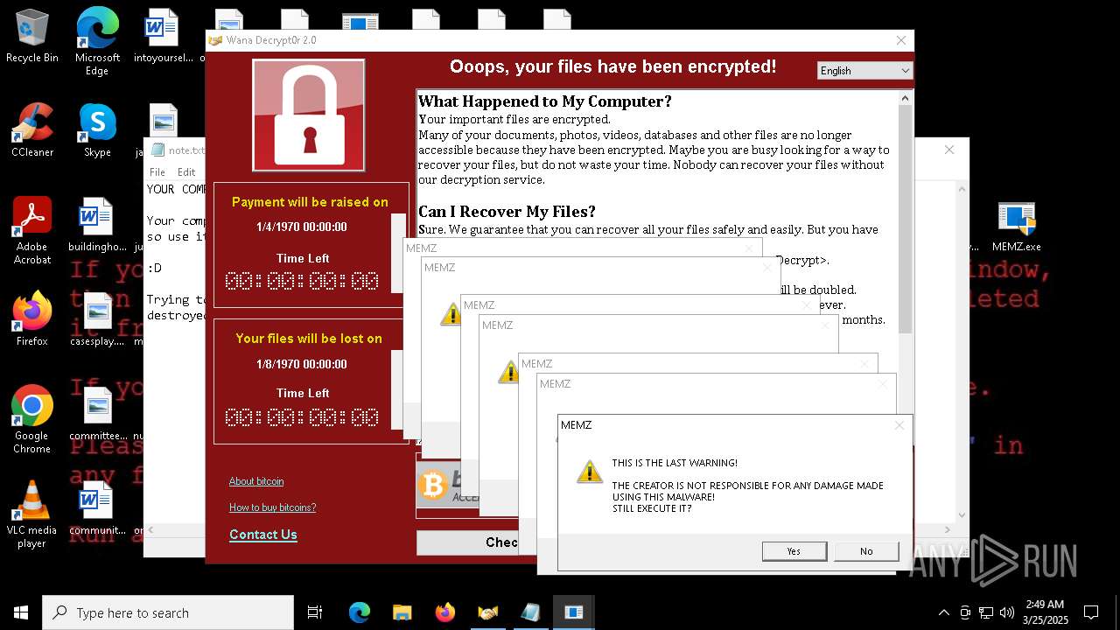Click Yes in the MEMZ warning
This screenshot has height=630, width=1120.
click(x=794, y=551)
